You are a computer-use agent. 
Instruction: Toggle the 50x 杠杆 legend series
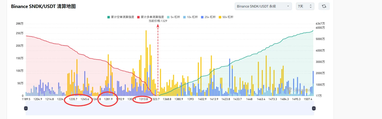tap(226, 17)
